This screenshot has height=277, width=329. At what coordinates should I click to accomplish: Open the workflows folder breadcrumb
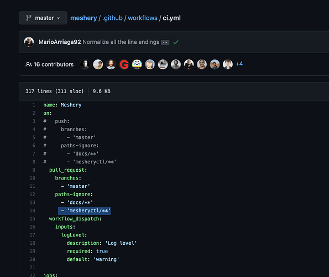(143, 18)
